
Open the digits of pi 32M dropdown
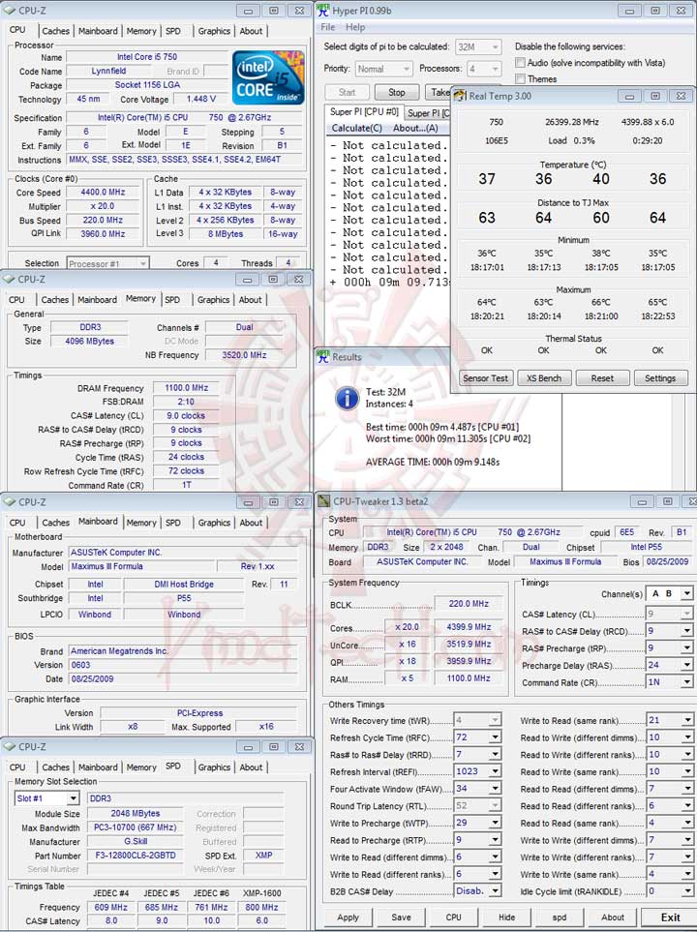tap(478, 47)
